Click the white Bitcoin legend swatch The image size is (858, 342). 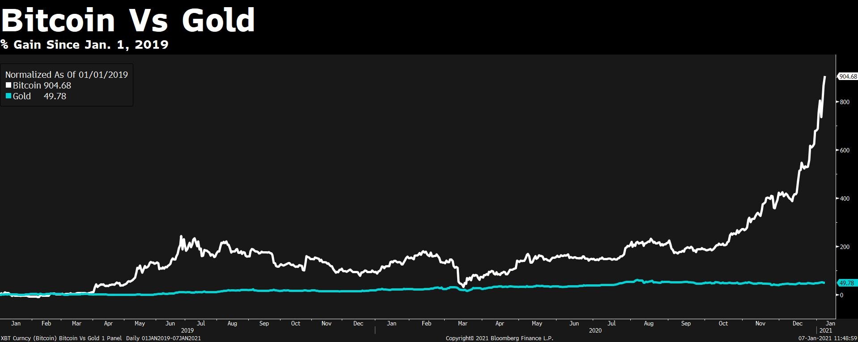coord(8,85)
